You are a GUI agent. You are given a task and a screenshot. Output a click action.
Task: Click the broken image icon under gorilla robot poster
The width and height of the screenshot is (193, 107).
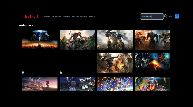[x=61, y=72]
